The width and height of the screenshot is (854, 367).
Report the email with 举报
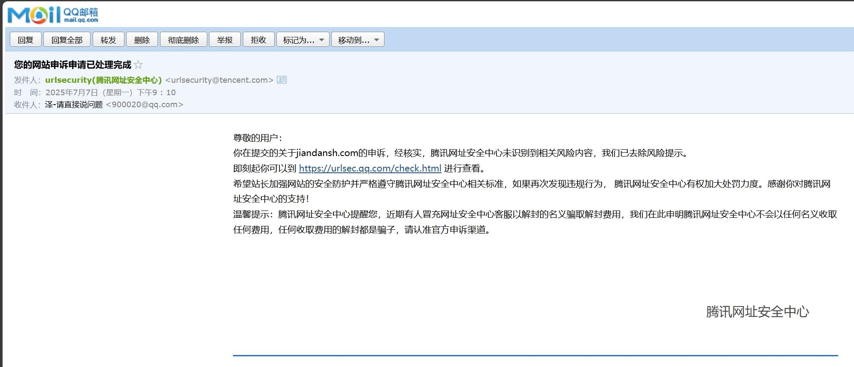[225, 39]
